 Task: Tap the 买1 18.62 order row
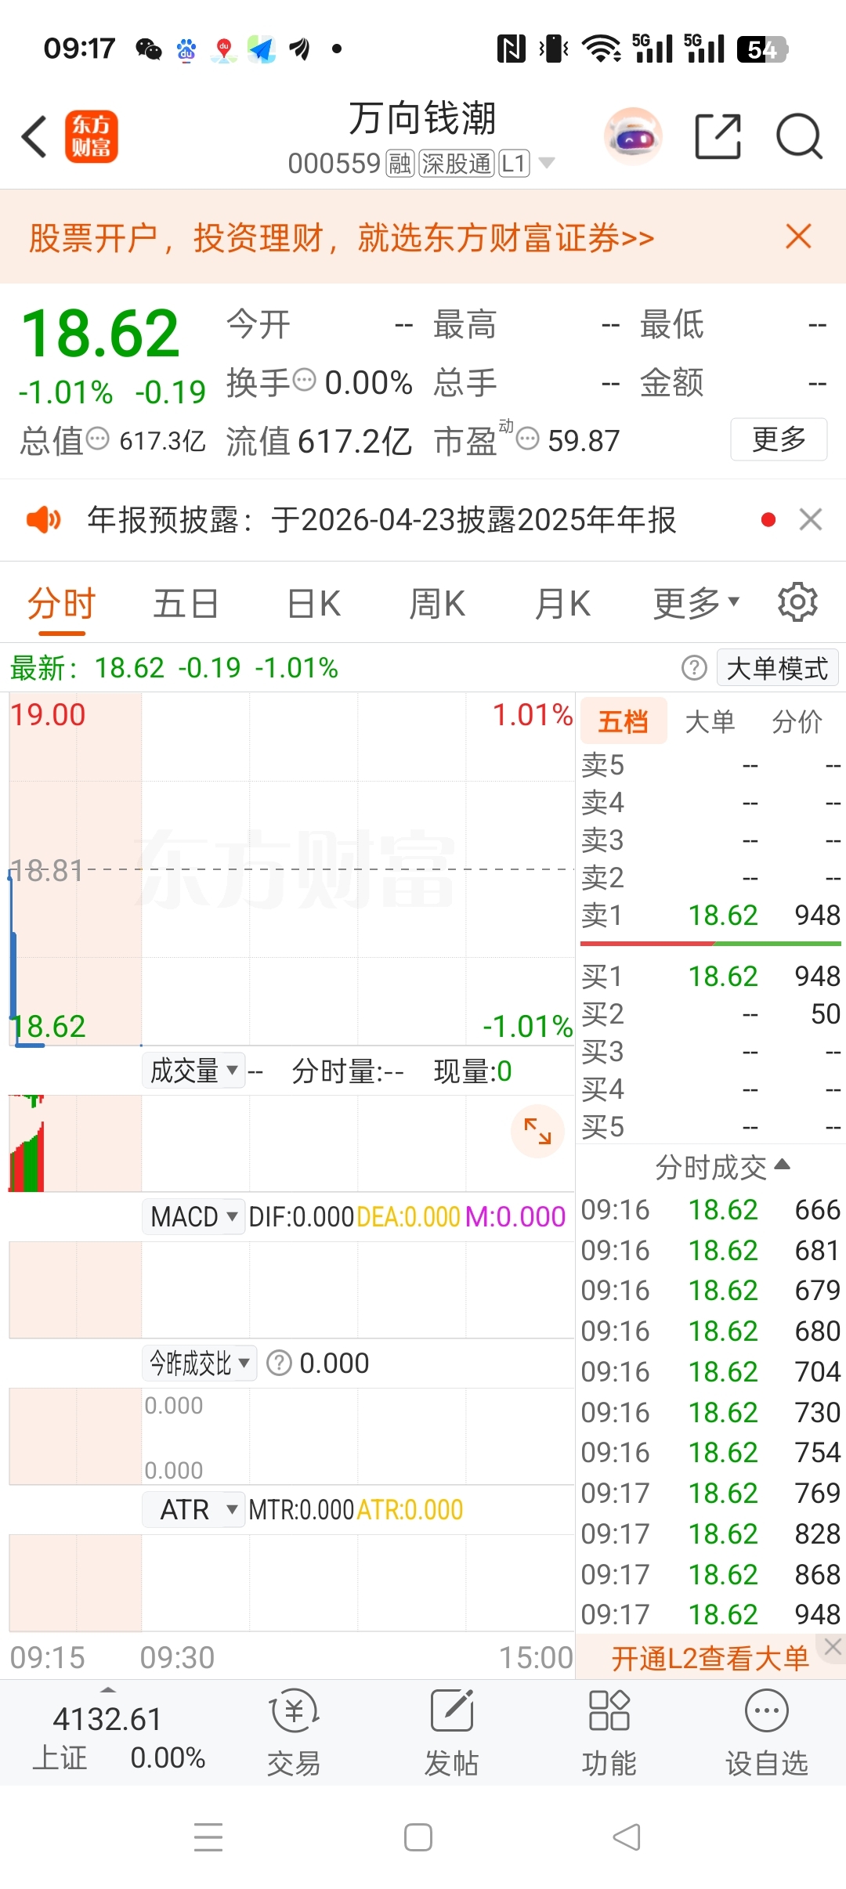click(x=710, y=976)
